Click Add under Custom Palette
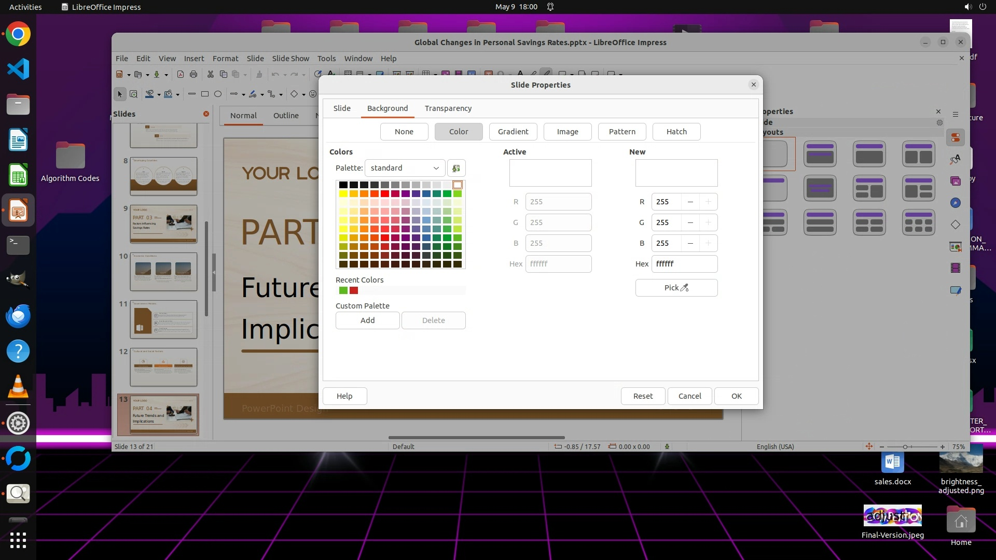Screen dimensions: 996x560 pyautogui.click(x=367, y=320)
